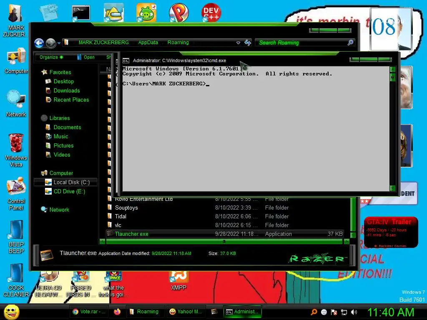This screenshot has height=320, width=427.
Task: Open the BEEP BEEP desktop shortcut
Action: pyautogui.click(x=16, y=236)
